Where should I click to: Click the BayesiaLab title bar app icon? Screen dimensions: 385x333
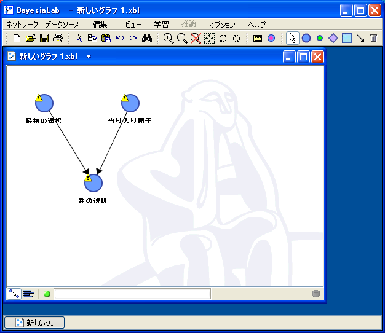pos(9,10)
